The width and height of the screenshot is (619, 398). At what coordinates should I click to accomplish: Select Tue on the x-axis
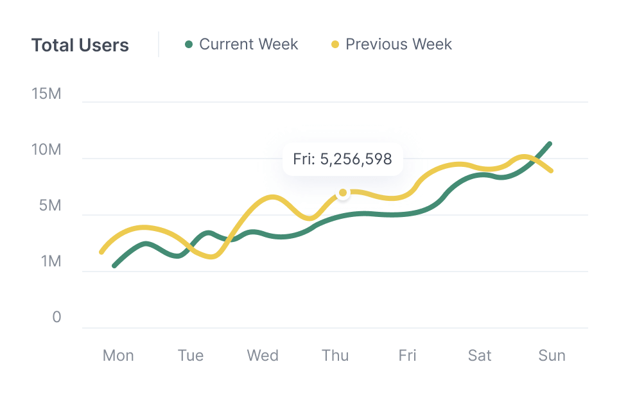pos(191,356)
